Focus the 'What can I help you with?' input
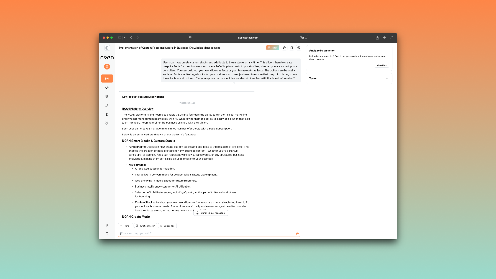This screenshot has height=279, width=496. [x=207, y=233]
